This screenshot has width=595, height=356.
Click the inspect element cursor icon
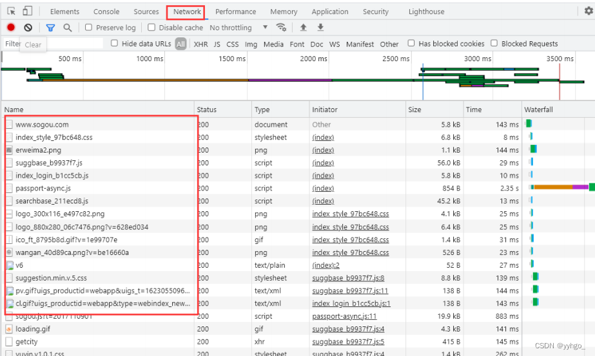pos(12,12)
